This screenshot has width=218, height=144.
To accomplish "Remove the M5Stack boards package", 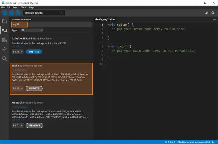I will click(x=35, y=125).
